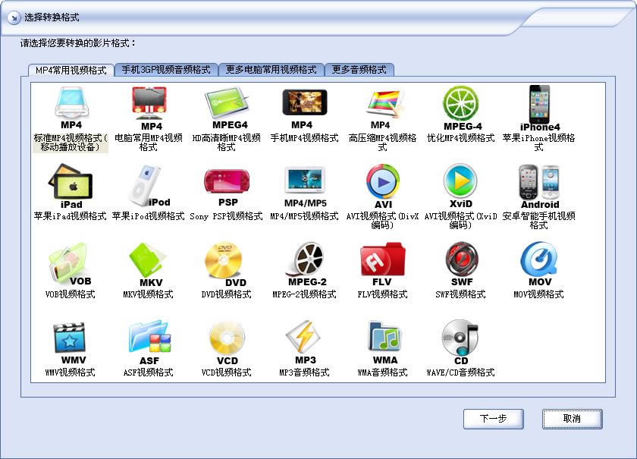This screenshot has width=637, height=459.
Task: Select the XviD AVI format icon
Action: tap(460, 186)
